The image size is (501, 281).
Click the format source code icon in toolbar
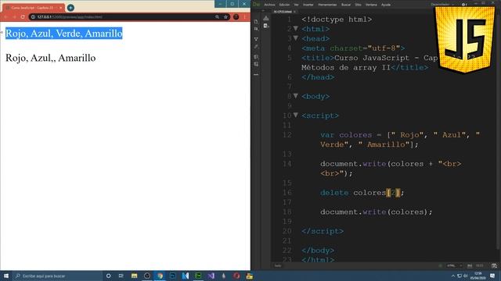256,47
